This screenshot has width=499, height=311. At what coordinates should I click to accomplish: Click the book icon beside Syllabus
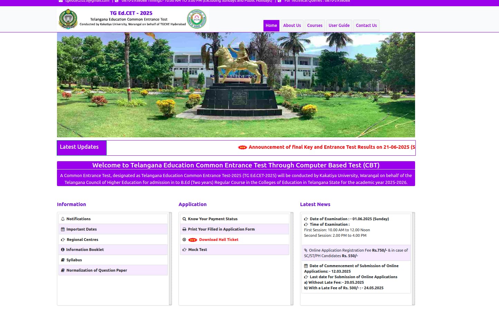63,260
